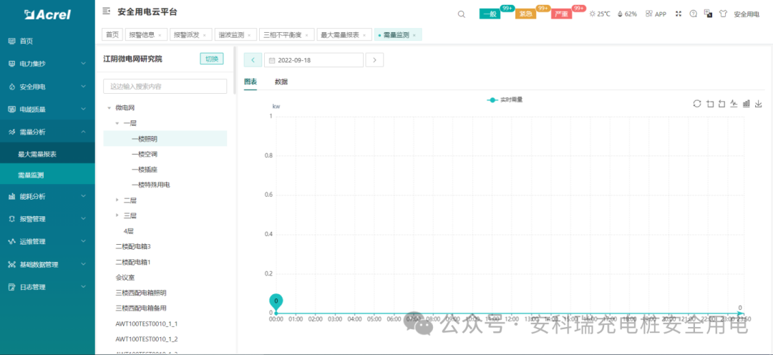
Task: Toggle fullscreen mode icon
Action: click(x=679, y=14)
